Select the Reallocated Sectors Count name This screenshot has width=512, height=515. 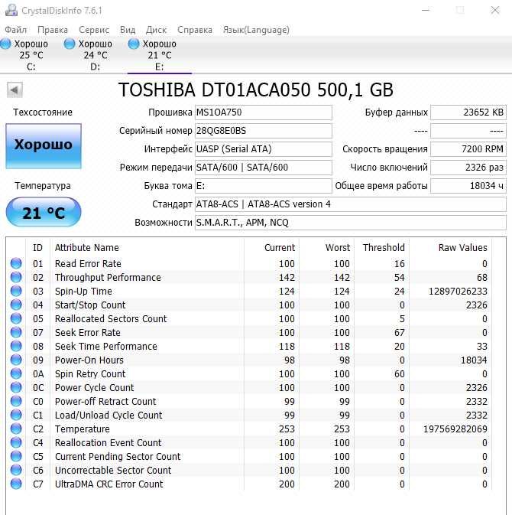111,318
